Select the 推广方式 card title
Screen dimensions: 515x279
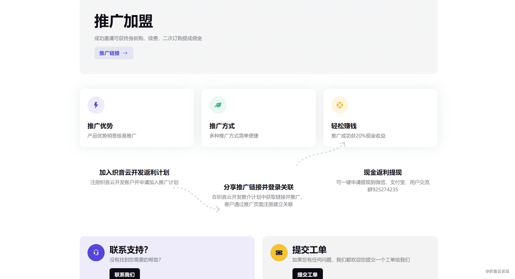[222, 126]
